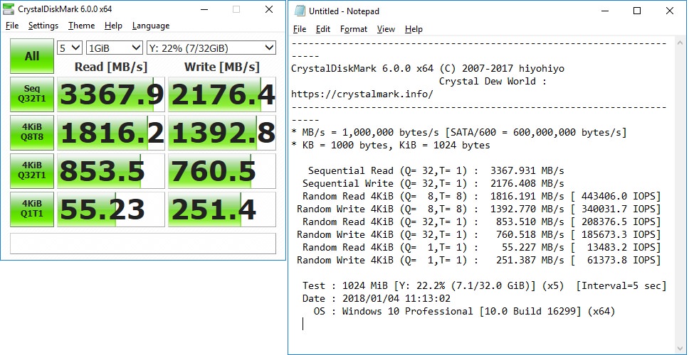Start the Seq Q32T1 test
The image size is (689, 355).
pos(32,94)
